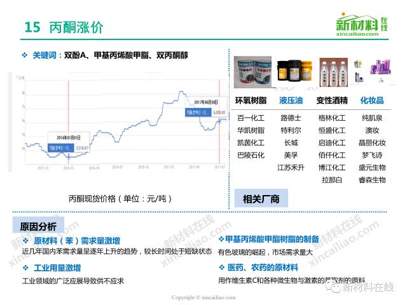Click the 2016-01 red timeline marker line

(69, 122)
